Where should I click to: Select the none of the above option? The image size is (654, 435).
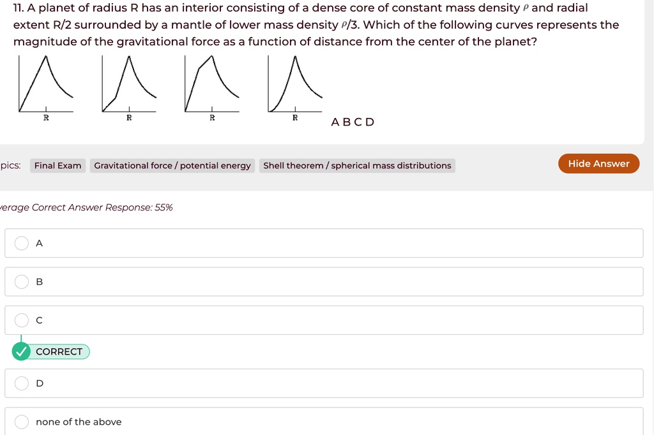coord(22,421)
